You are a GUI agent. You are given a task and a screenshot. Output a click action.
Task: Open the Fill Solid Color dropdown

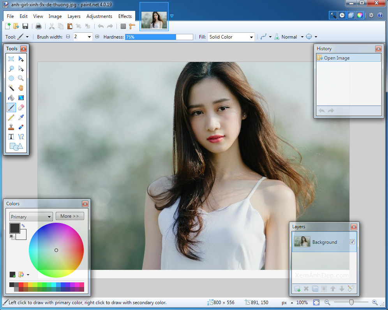click(x=231, y=37)
